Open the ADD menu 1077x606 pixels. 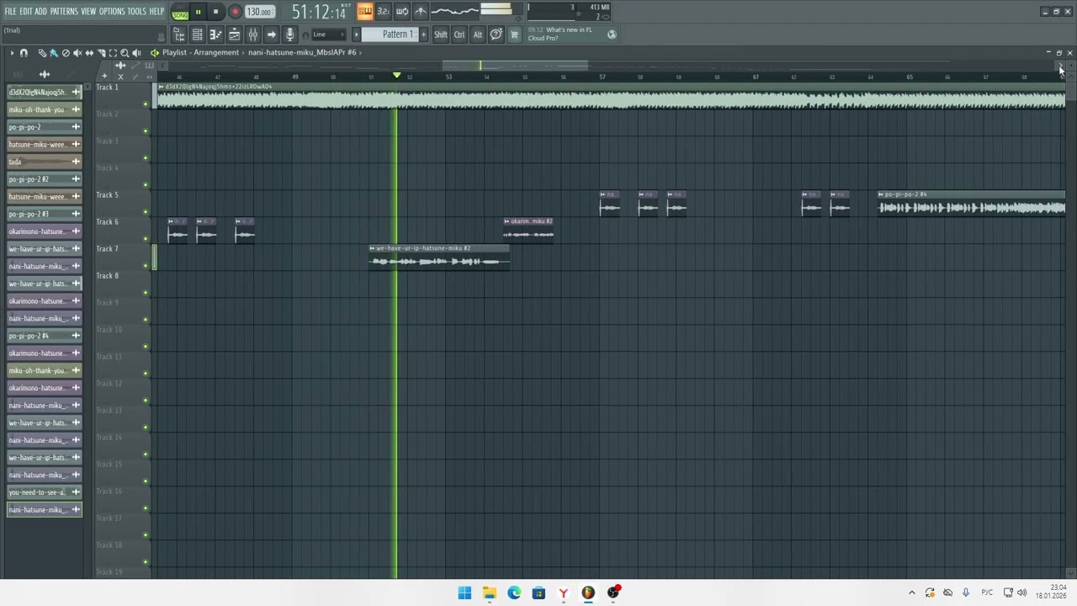(41, 11)
